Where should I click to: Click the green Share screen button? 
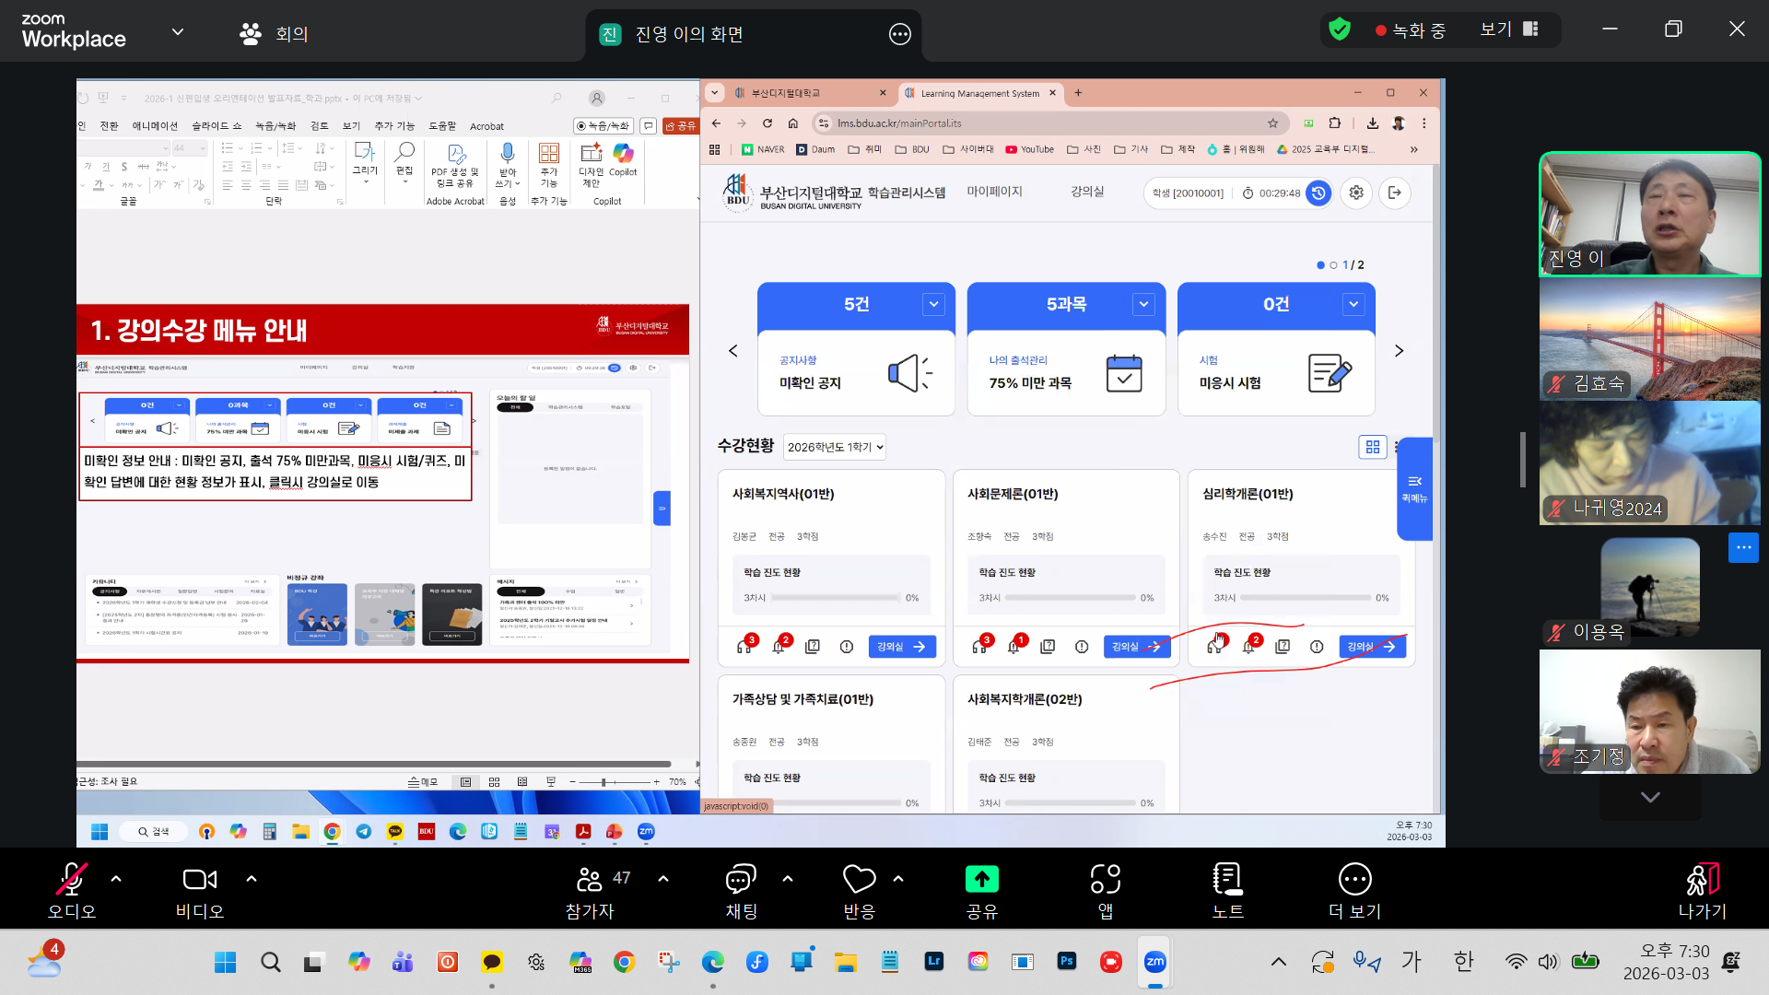(x=981, y=880)
